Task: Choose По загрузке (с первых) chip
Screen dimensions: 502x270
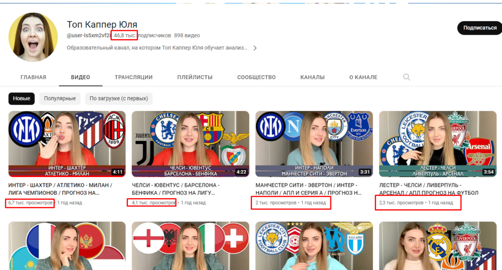Action: (119, 98)
